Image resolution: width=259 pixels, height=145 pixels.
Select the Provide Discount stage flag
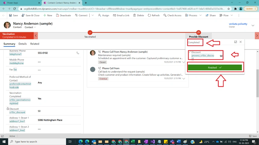click(199, 32)
